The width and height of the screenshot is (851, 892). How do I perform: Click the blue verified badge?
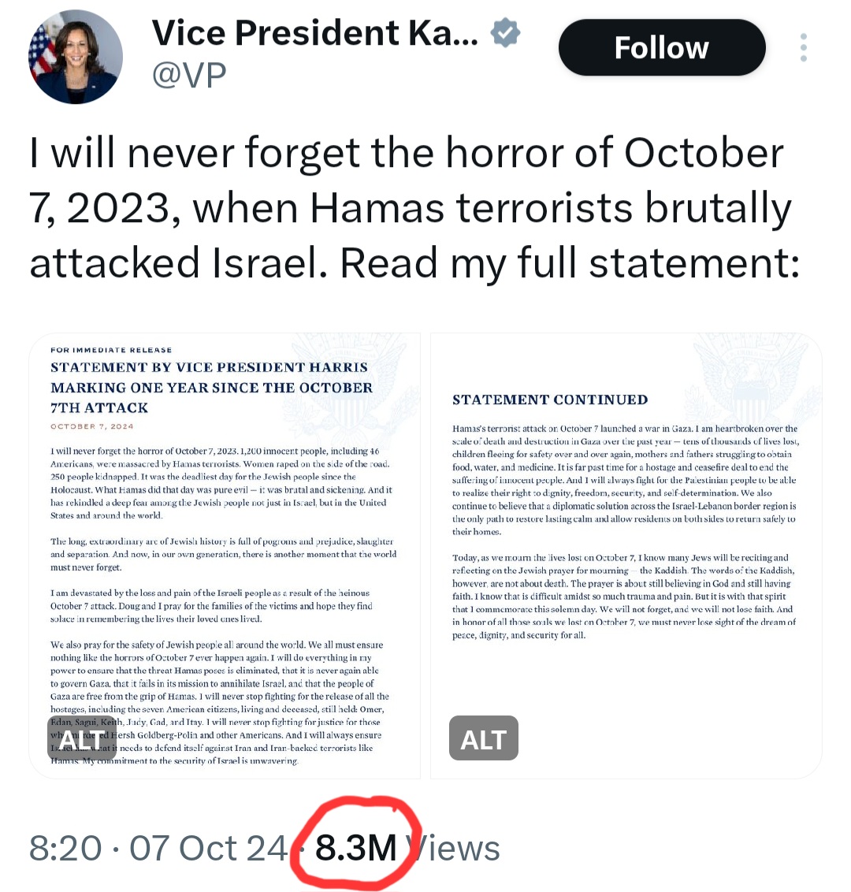click(x=505, y=33)
